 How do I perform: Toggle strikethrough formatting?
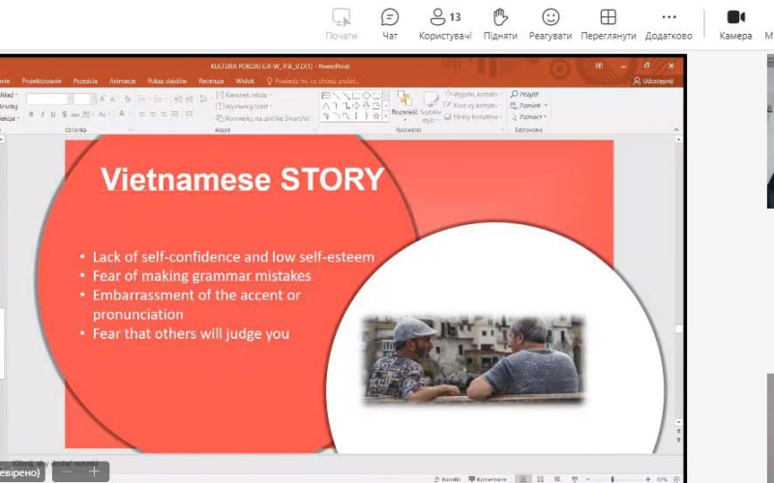point(75,114)
